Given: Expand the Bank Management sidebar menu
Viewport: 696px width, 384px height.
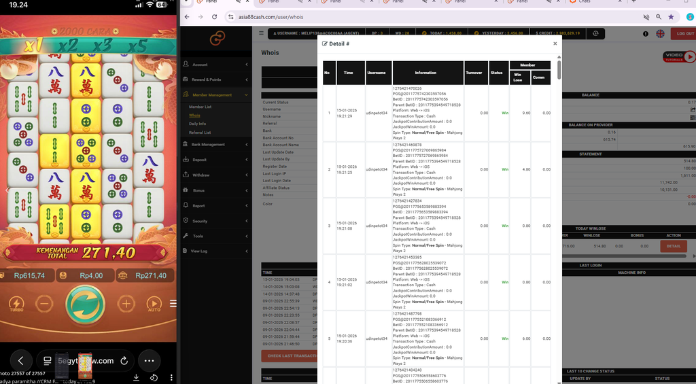Looking at the screenshot, I should click(216, 144).
